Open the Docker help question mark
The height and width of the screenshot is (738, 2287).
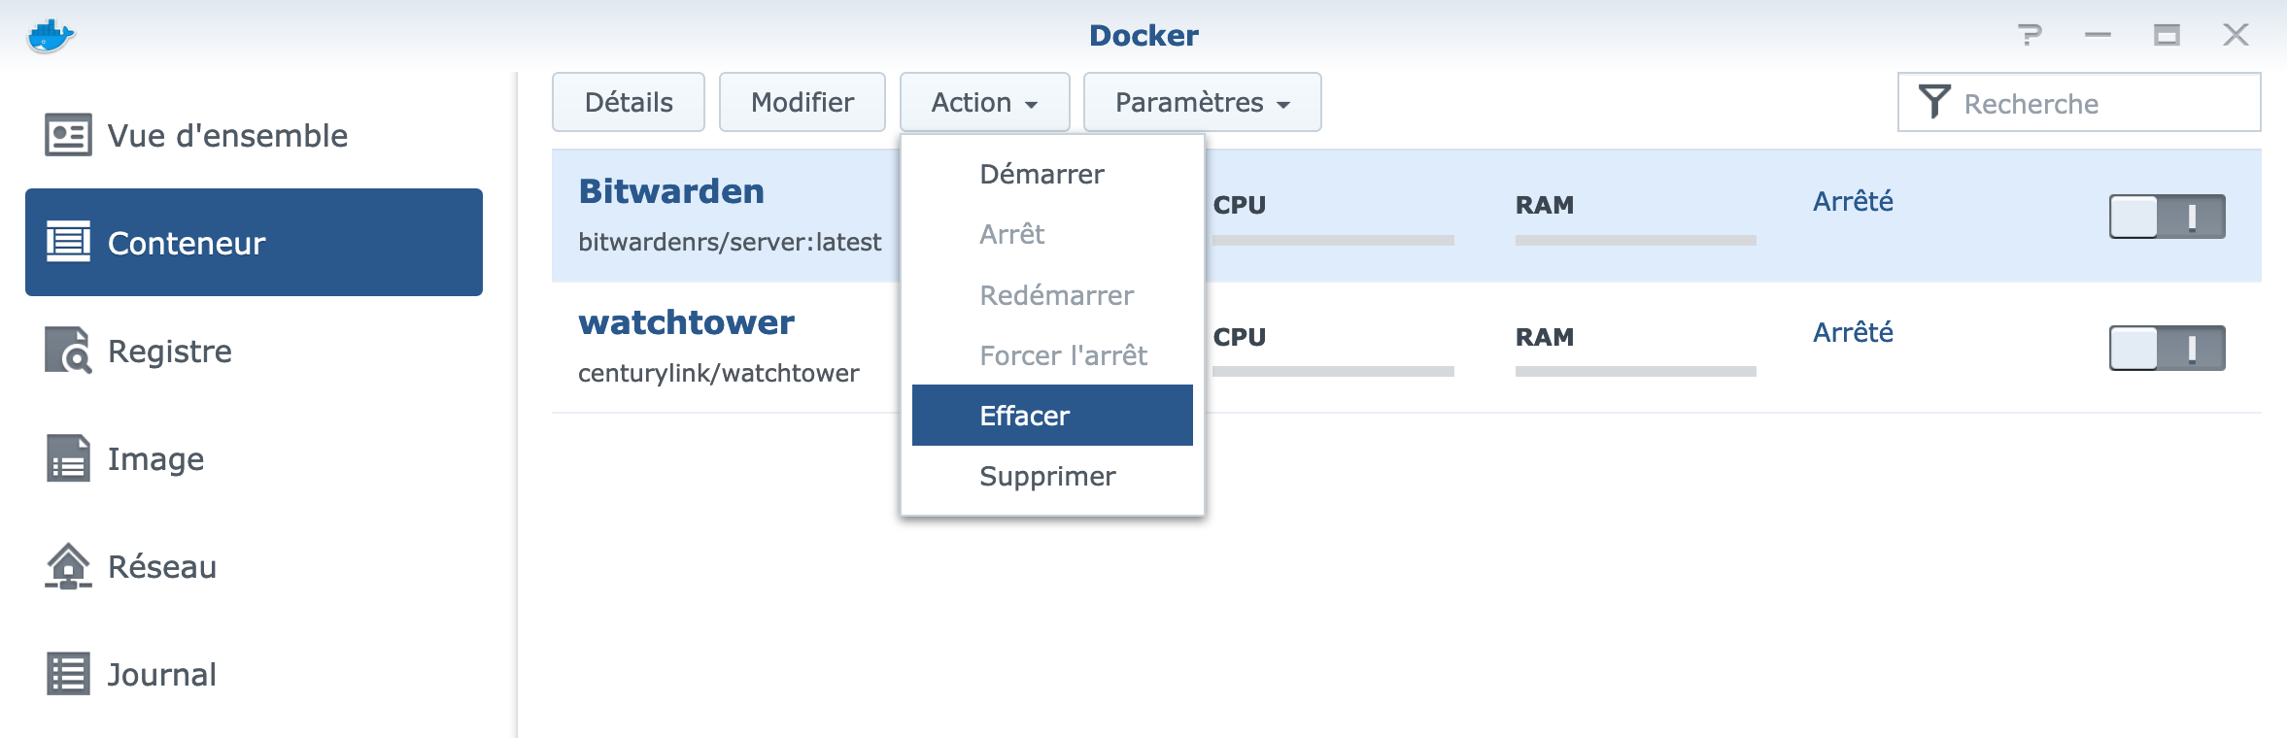point(2029,35)
